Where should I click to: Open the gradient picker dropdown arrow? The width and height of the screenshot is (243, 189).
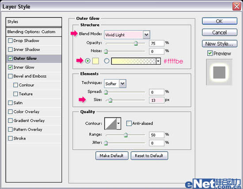point(158,61)
